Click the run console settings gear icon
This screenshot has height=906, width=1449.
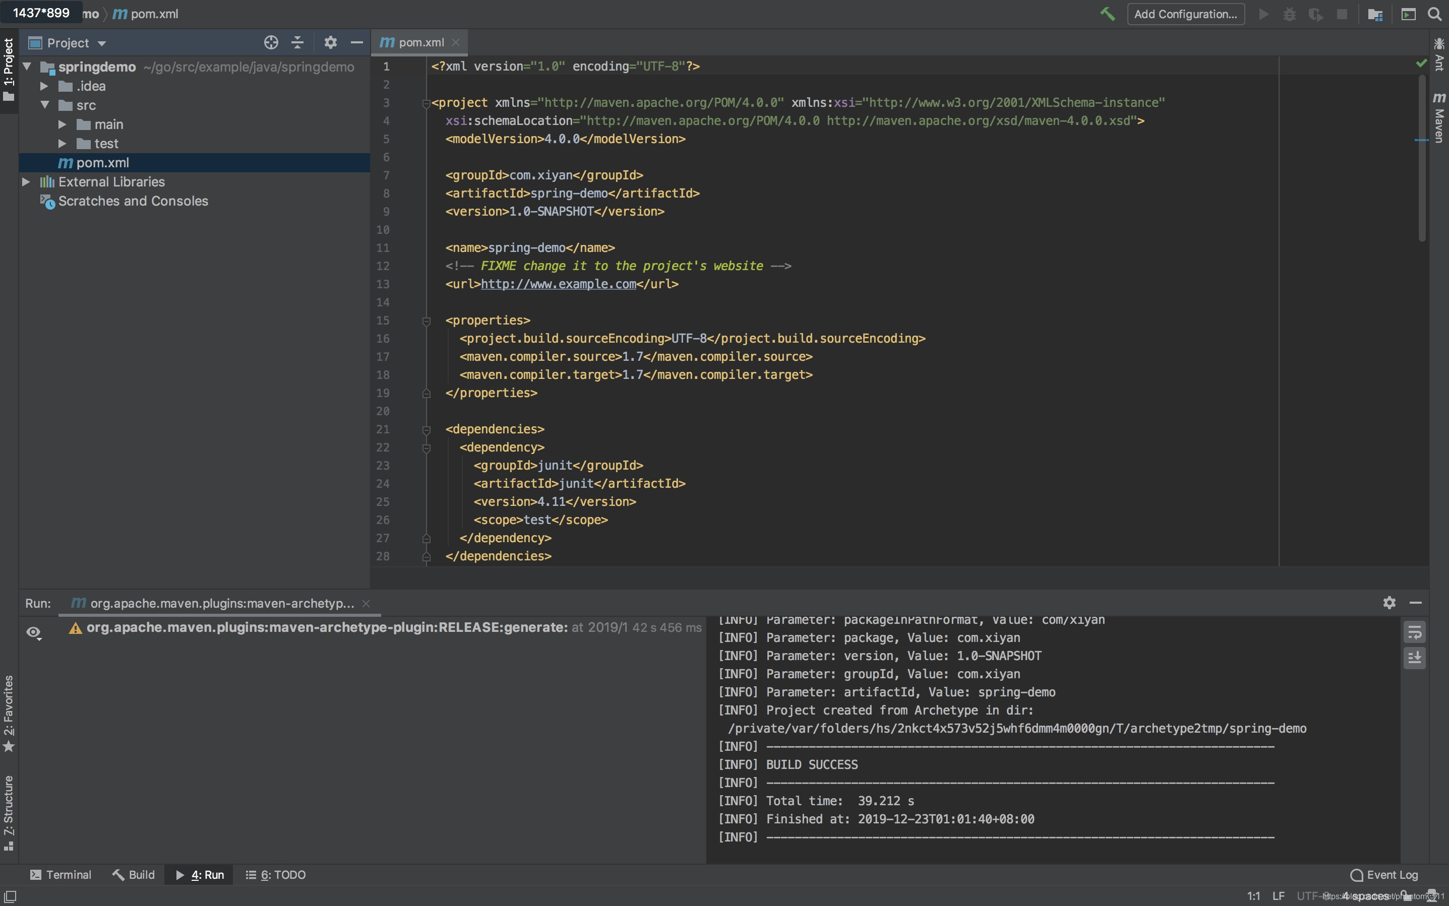(x=1391, y=602)
